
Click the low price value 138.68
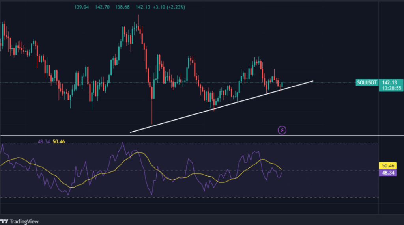[122, 7]
